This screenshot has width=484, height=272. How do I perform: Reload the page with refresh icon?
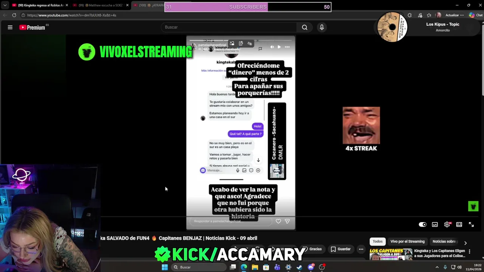(x=14, y=15)
